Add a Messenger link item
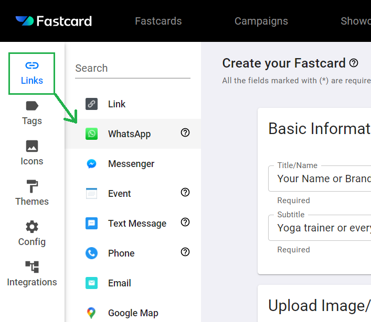This screenshot has width=371, height=322. coord(133,163)
